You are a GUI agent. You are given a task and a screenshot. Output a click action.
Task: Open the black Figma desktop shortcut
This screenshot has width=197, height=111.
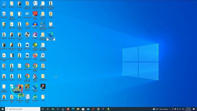tap(43, 87)
